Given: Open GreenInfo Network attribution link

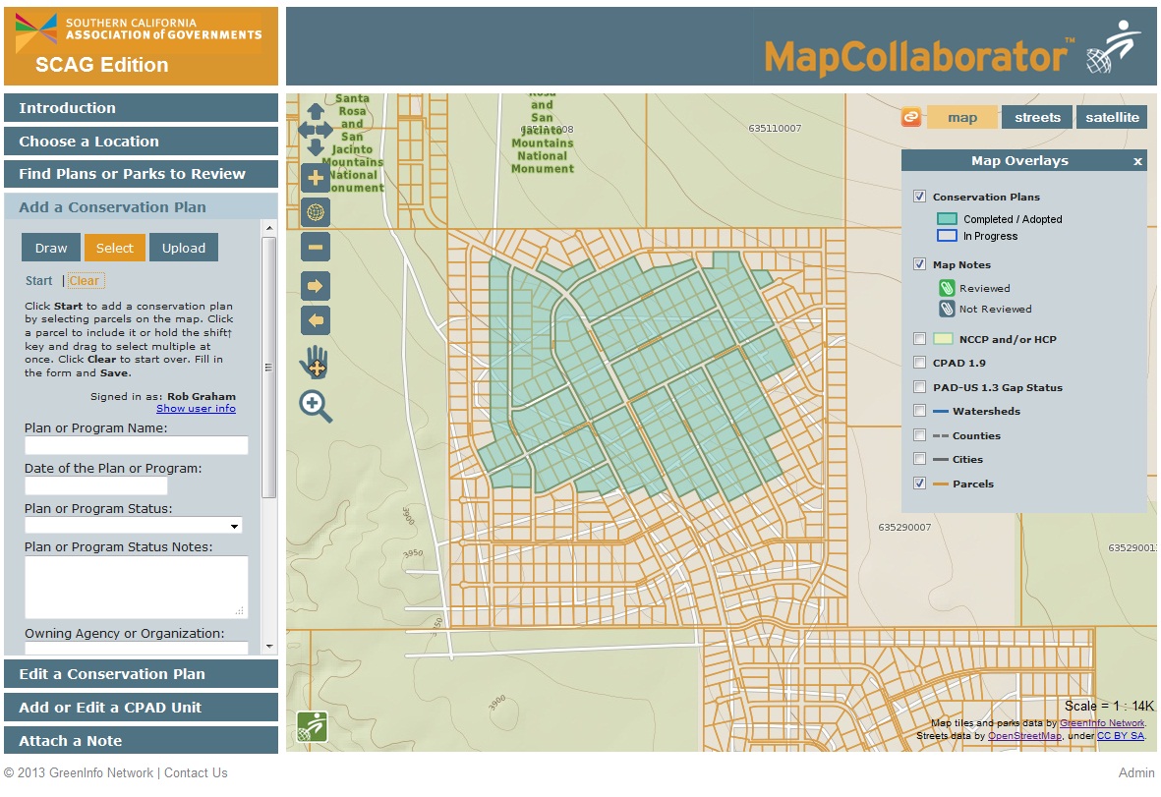Looking at the screenshot, I should click(1102, 723).
